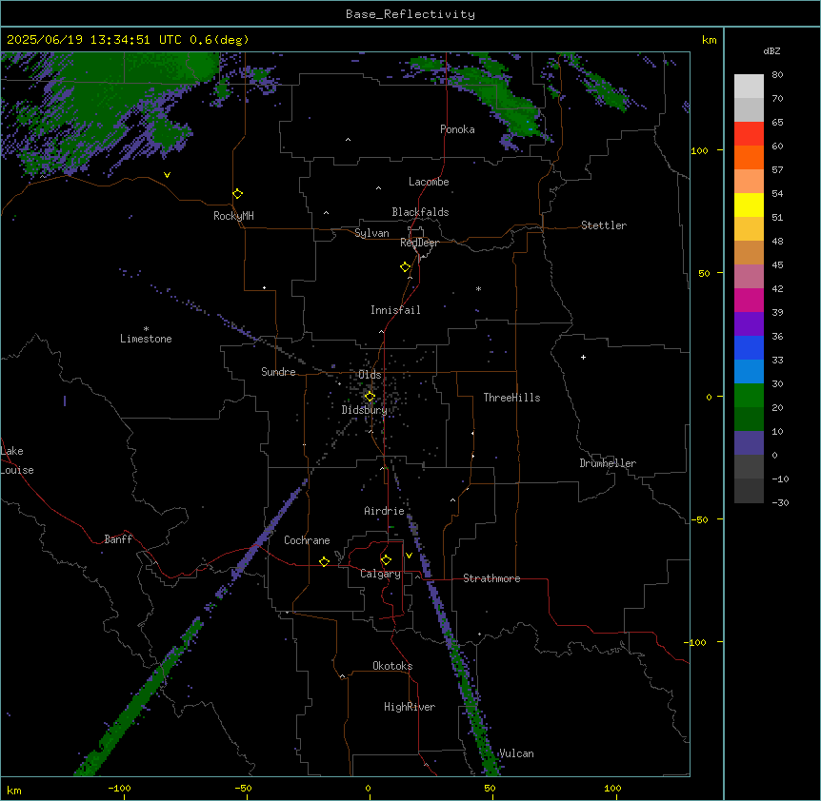Click the HighRiver city label
Viewport: 821px width, 801px height.
(x=410, y=707)
